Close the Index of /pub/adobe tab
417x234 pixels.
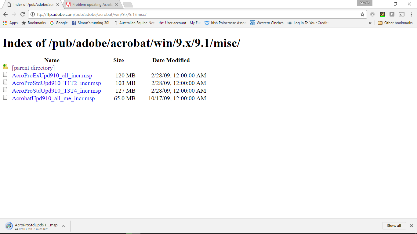coord(58,5)
